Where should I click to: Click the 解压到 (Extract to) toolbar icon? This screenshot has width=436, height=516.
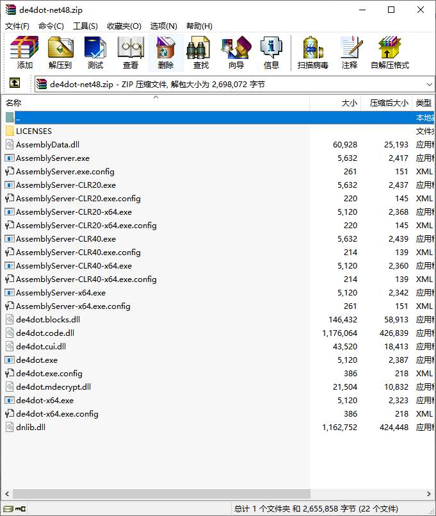pos(60,47)
